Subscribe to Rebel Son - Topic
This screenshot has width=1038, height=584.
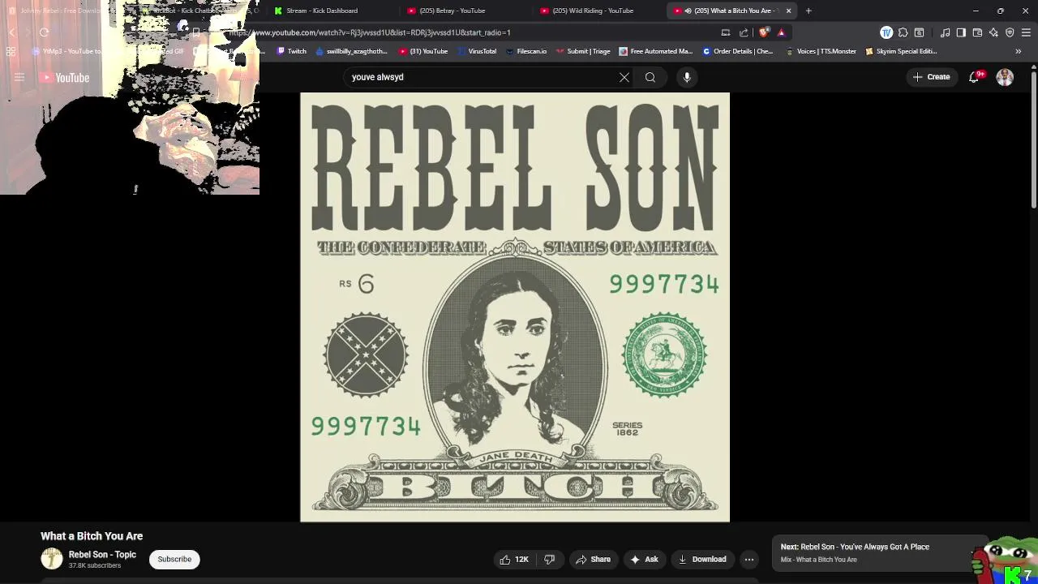174,559
